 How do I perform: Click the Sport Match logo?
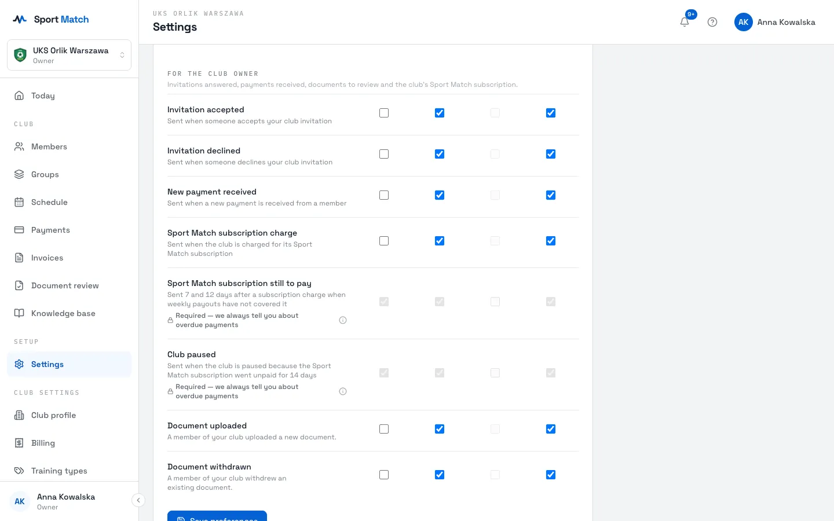pyautogui.click(x=51, y=19)
